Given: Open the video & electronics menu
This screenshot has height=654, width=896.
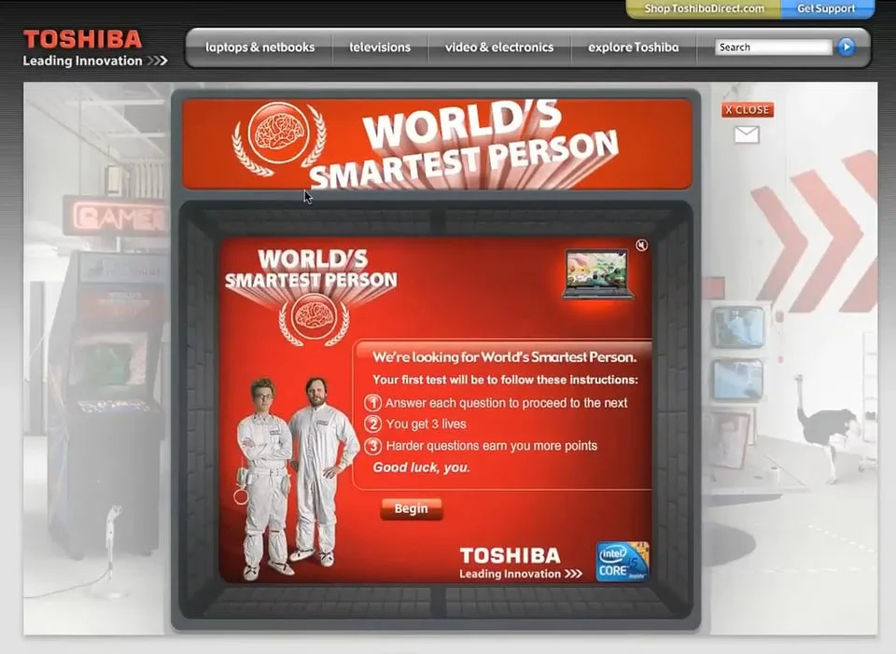Looking at the screenshot, I should 499,48.
